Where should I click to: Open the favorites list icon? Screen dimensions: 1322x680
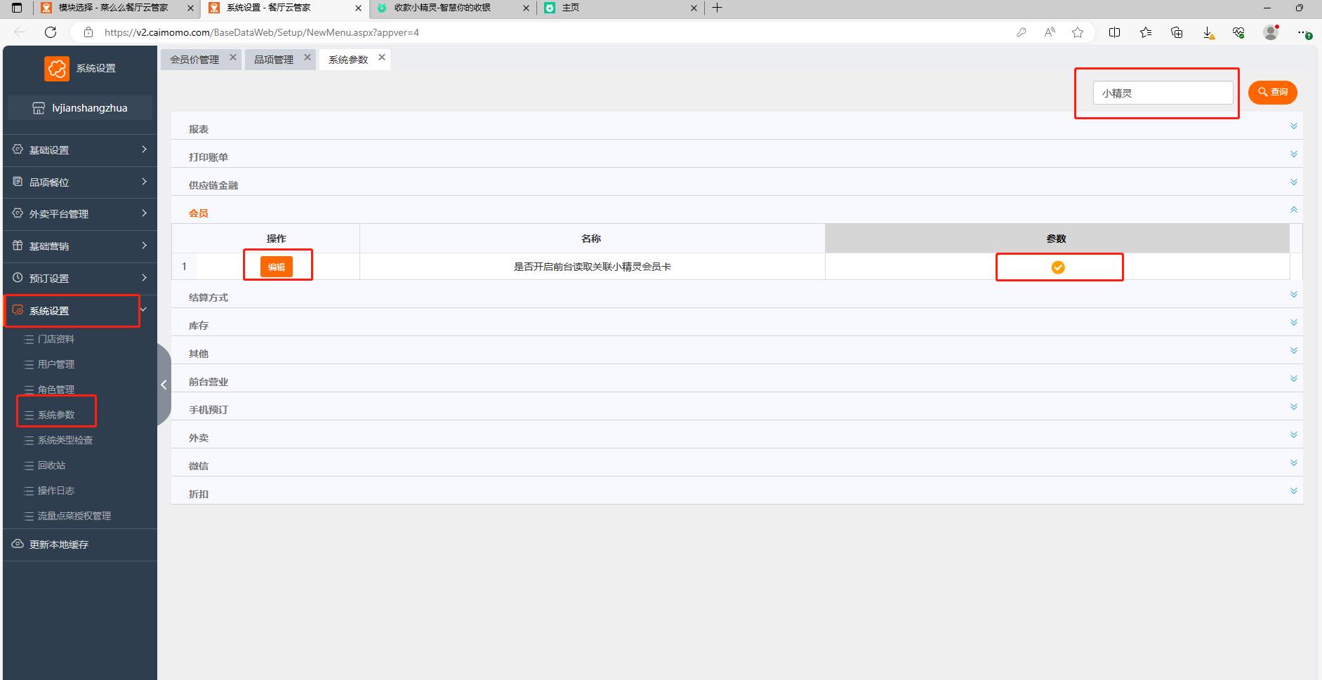1146,32
